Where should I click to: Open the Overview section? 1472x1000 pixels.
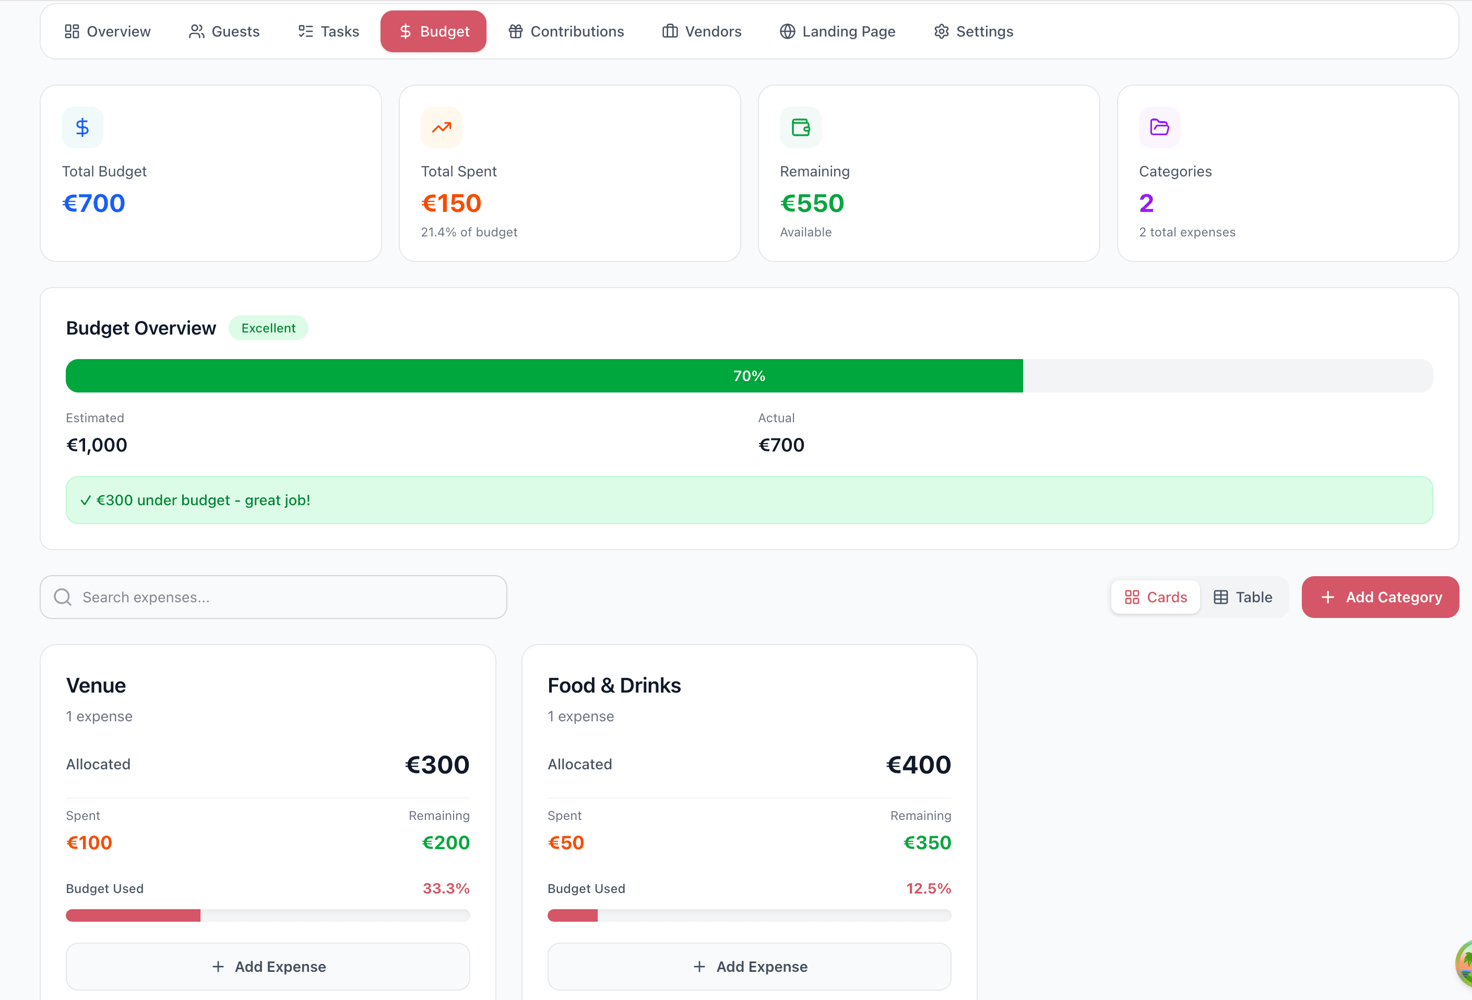(x=108, y=31)
